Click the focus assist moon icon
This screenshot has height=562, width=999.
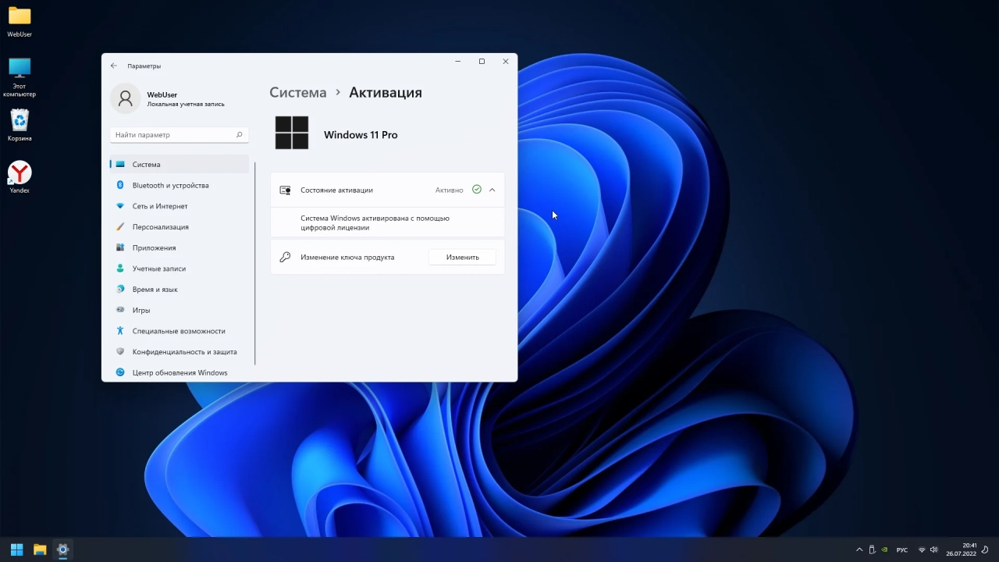coord(986,550)
